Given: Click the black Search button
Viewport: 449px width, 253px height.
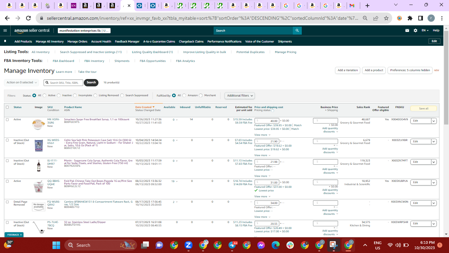Looking at the screenshot, I should click(91, 82).
